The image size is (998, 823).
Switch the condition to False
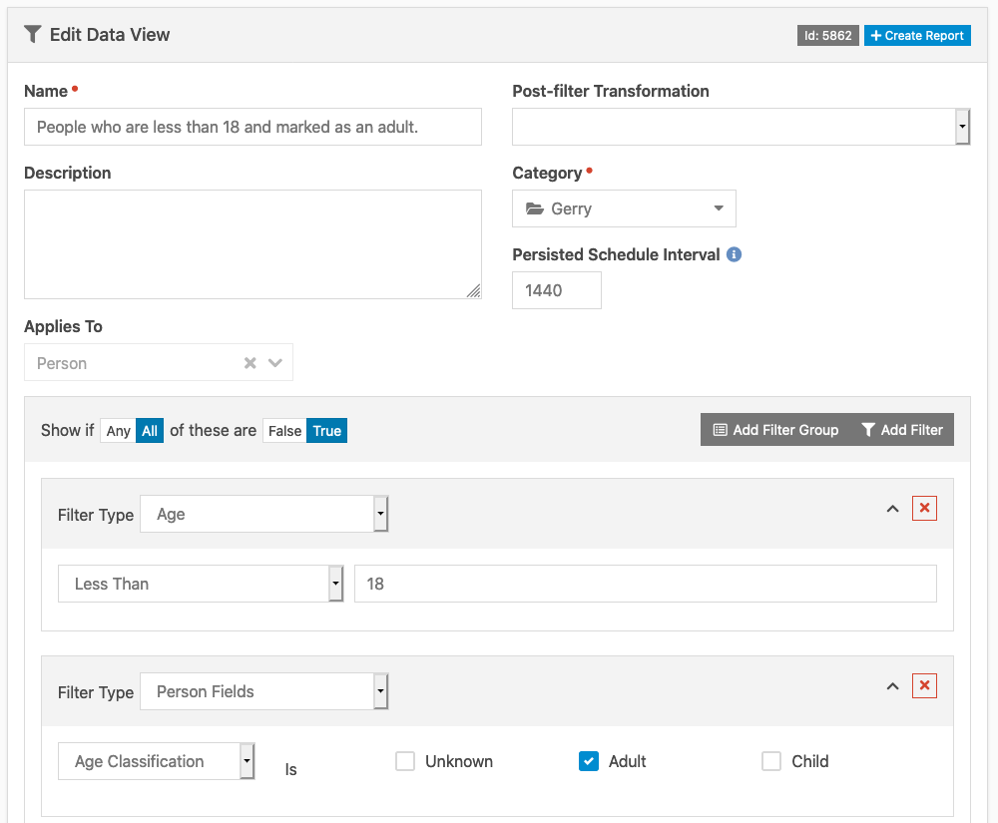point(284,431)
